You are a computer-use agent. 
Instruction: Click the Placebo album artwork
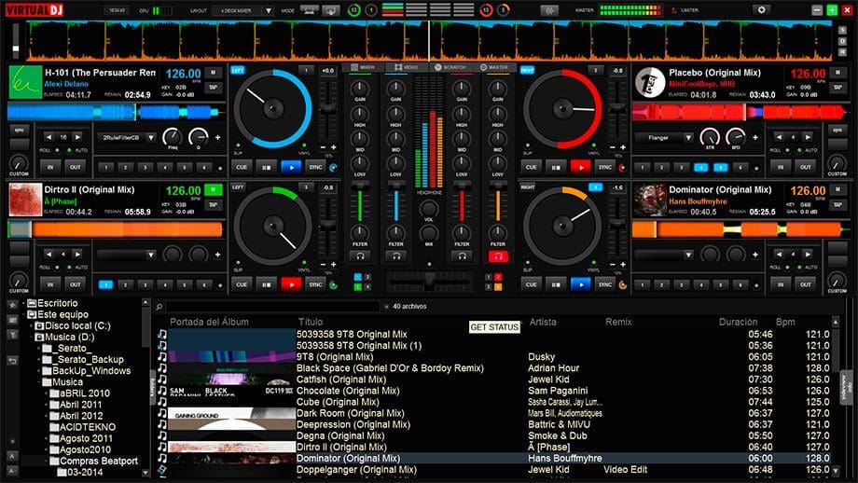tap(649, 83)
